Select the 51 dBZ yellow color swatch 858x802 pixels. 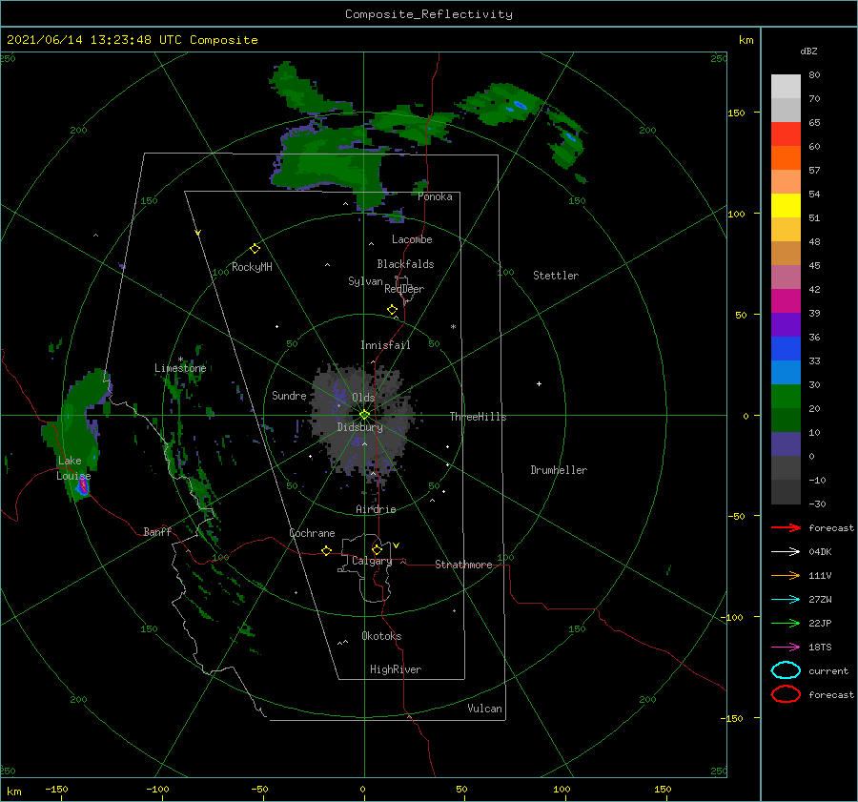[x=786, y=205]
